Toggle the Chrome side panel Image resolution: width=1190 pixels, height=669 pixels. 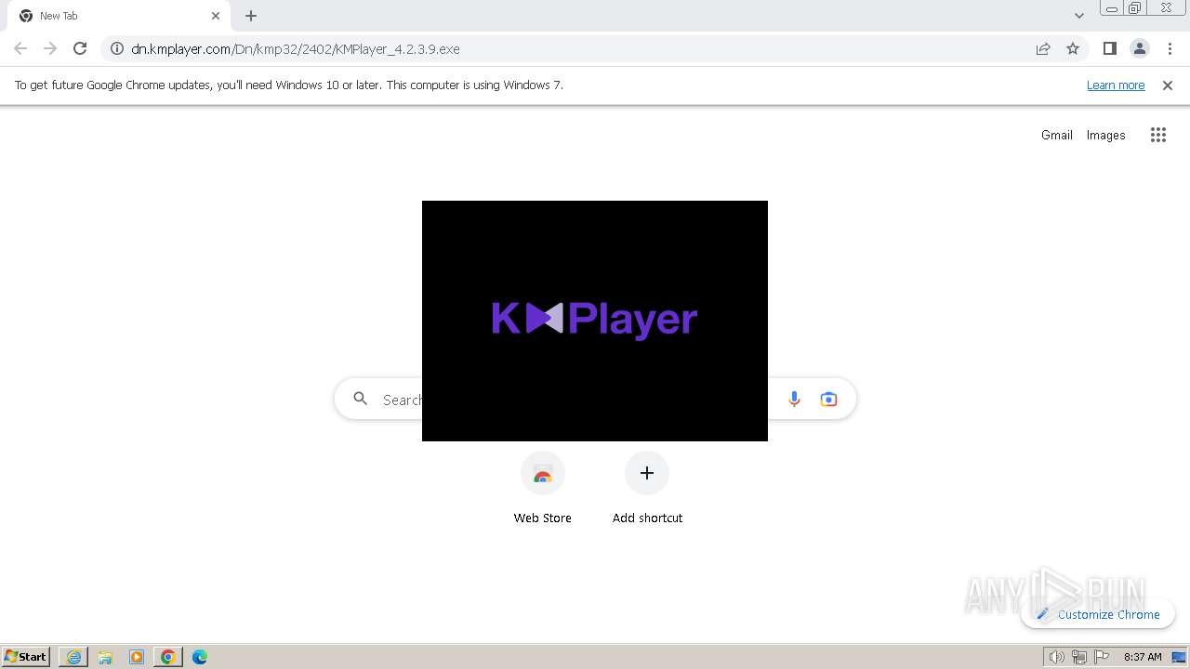pos(1109,48)
